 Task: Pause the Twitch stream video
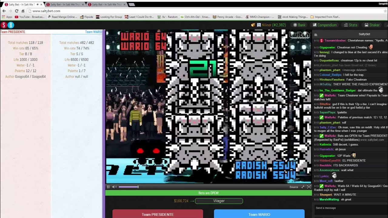click(108, 187)
